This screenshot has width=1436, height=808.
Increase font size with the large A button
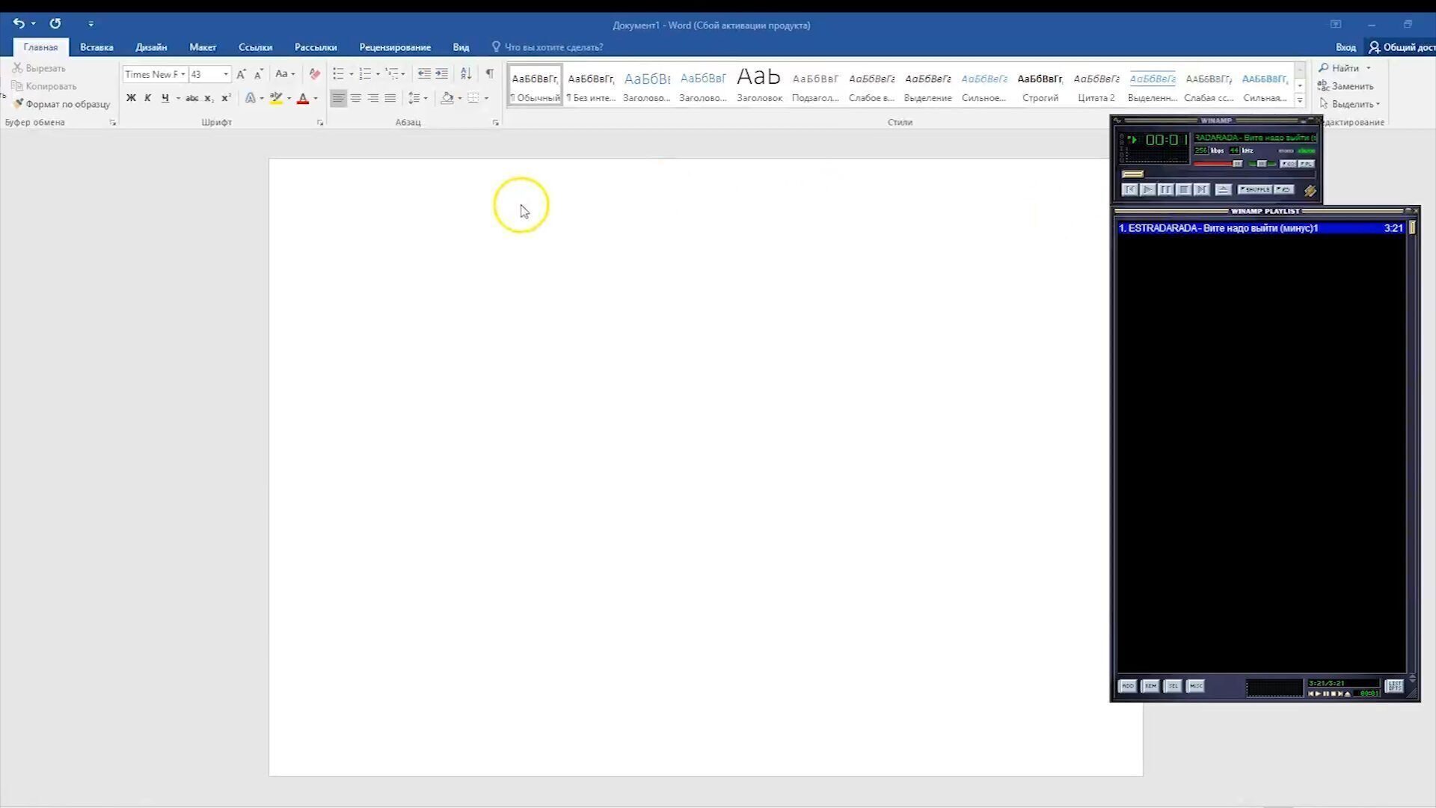click(x=241, y=74)
